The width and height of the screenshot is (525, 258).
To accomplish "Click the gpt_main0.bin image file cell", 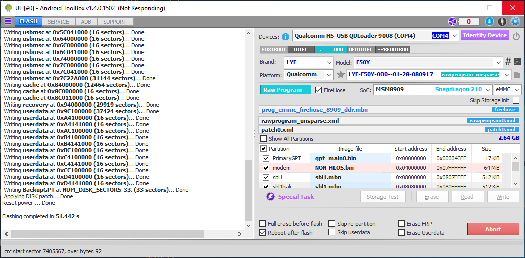I will coord(350,158).
